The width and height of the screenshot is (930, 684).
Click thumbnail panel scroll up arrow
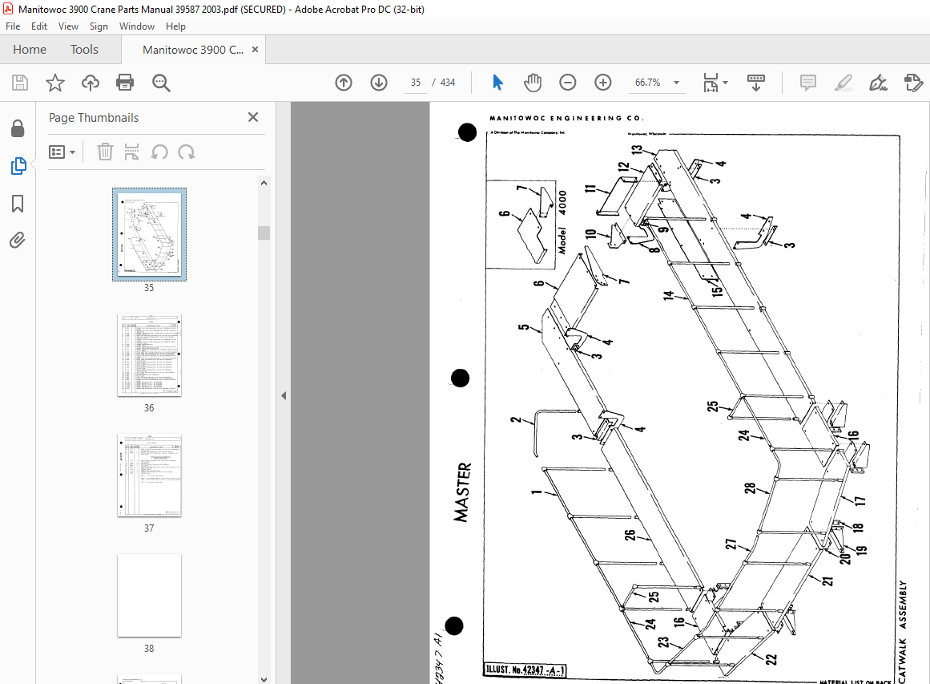(x=264, y=183)
